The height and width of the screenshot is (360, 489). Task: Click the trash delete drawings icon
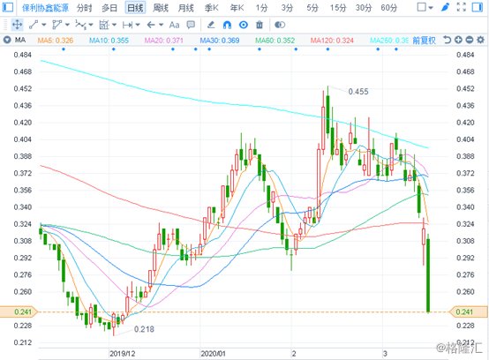point(260,25)
